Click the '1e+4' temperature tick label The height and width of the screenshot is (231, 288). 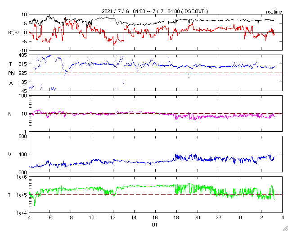(x=21, y=213)
